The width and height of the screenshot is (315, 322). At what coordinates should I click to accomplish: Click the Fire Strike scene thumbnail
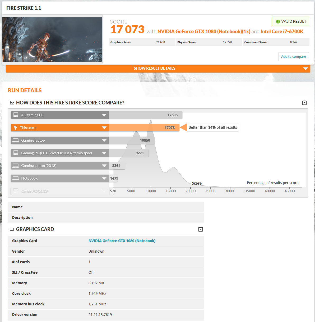pos(52,40)
